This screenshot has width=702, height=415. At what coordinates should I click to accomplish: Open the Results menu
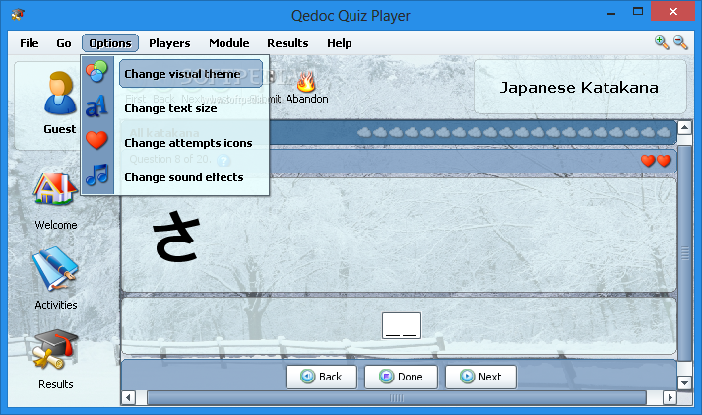click(287, 43)
